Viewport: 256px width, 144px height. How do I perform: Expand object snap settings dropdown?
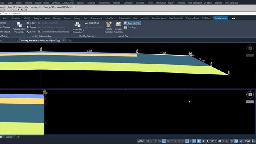coord(190,141)
